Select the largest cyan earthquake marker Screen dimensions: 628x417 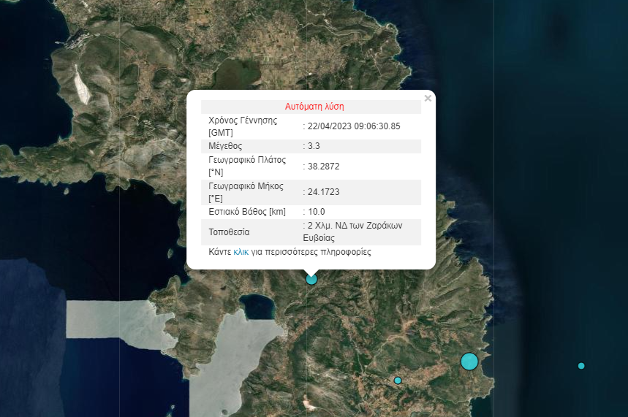(469, 361)
